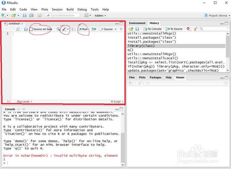Click the document outline icon
The height and width of the screenshot is (169, 231).
(x=121, y=29)
